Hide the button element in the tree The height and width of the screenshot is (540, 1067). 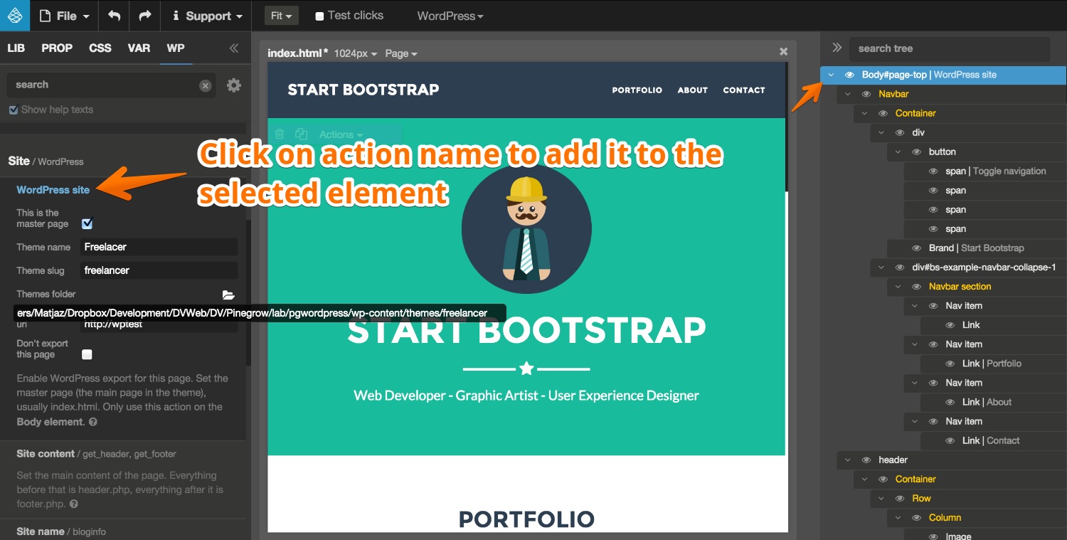[x=917, y=152]
